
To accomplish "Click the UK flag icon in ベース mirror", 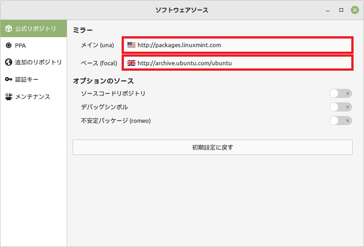I will click(131, 63).
